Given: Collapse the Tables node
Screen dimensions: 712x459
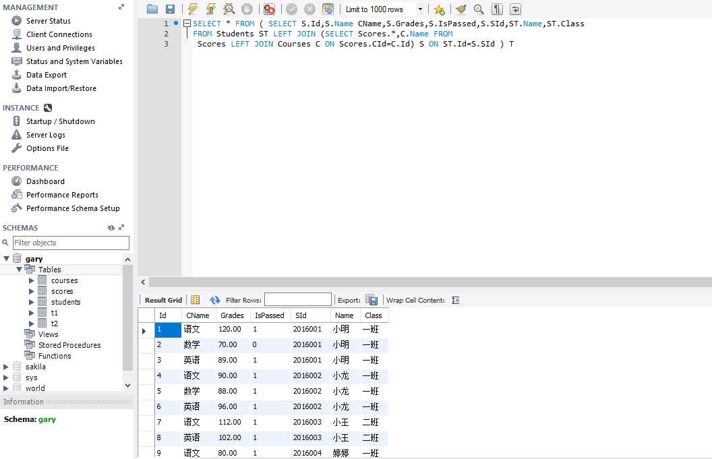Looking at the screenshot, I should coord(20,270).
